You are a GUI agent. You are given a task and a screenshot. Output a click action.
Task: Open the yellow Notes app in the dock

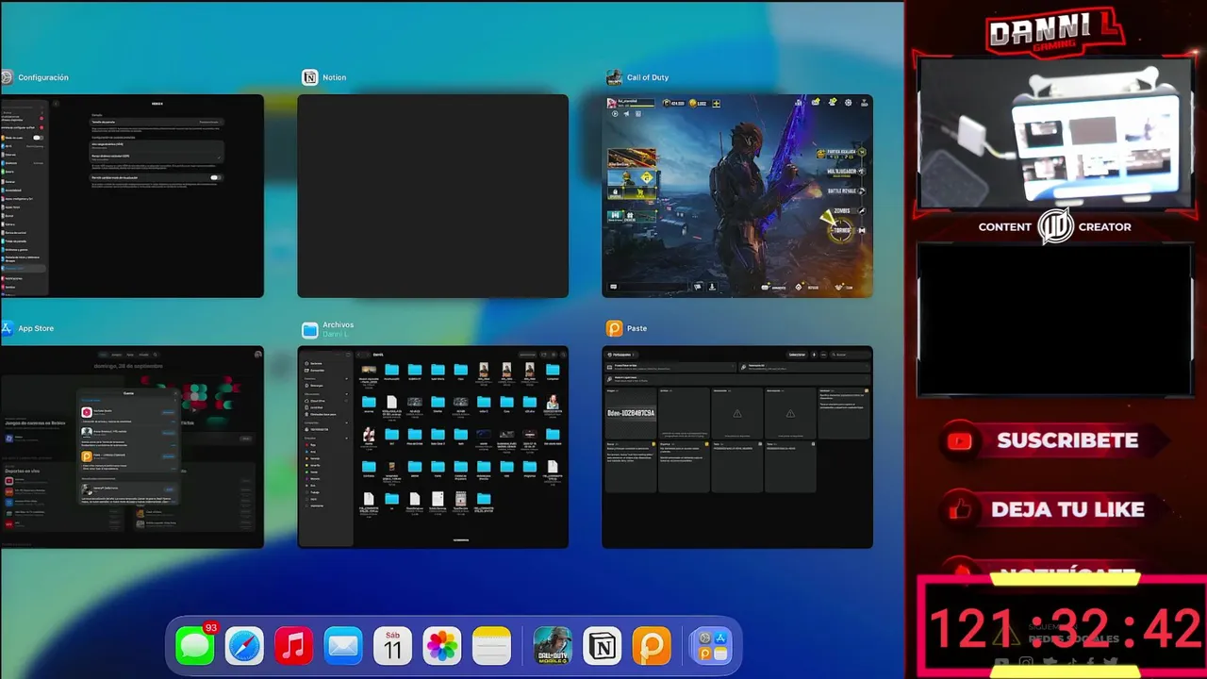491,647
